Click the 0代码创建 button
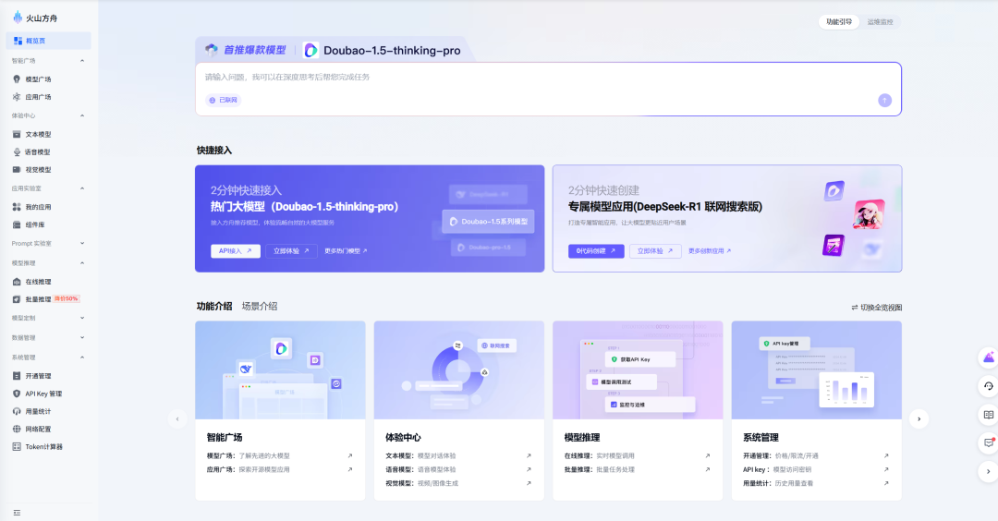The image size is (998, 521). point(596,251)
